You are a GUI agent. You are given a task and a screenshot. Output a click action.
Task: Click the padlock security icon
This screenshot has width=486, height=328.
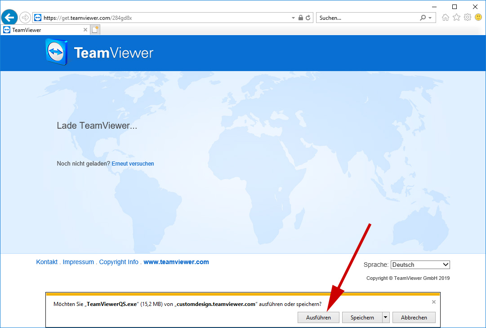tap(301, 18)
